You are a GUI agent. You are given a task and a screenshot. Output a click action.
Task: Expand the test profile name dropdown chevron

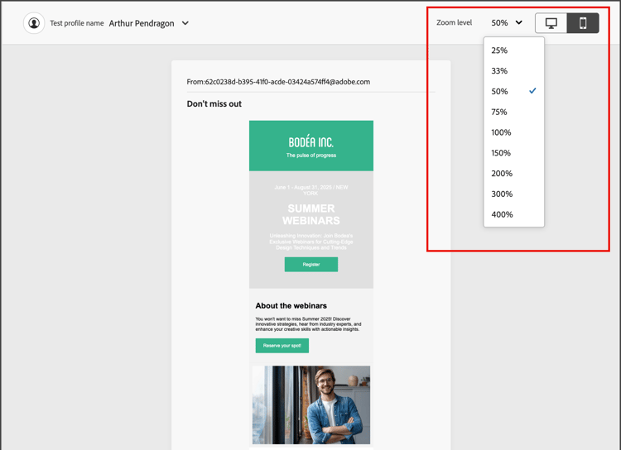[185, 23]
